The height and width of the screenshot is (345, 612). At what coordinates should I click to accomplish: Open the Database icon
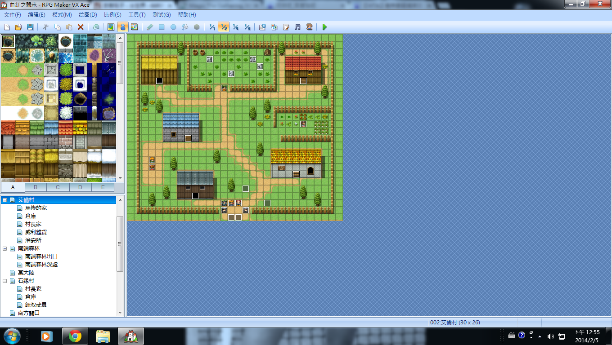pyautogui.click(x=262, y=27)
